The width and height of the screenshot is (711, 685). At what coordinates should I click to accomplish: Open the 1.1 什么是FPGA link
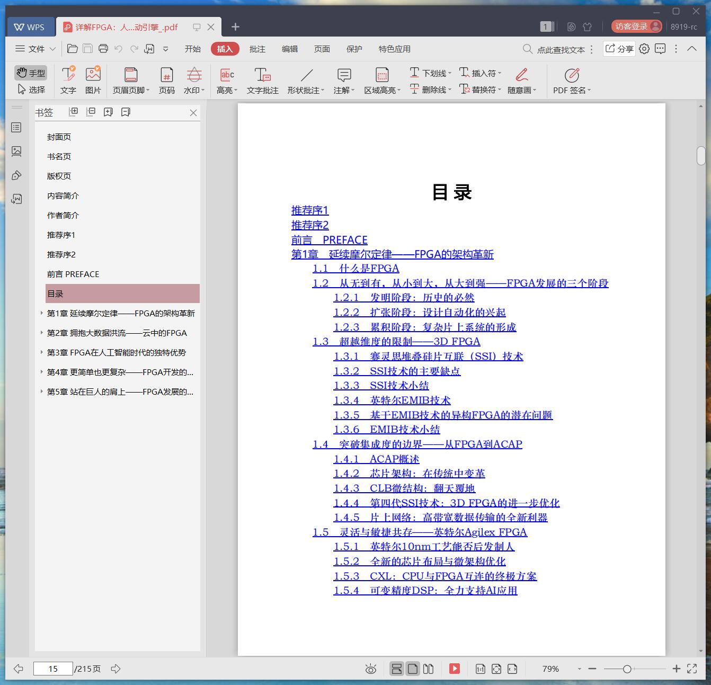pos(356,269)
